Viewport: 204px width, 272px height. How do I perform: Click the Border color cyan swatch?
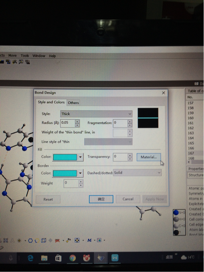65,173
